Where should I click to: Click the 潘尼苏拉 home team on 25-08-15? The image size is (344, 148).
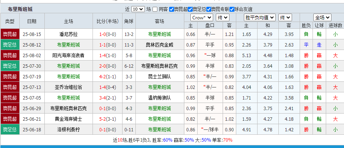[x=68, y=34]
